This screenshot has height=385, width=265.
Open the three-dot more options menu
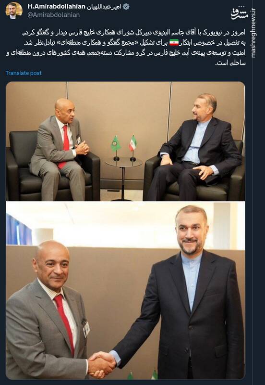coord(241,7)
